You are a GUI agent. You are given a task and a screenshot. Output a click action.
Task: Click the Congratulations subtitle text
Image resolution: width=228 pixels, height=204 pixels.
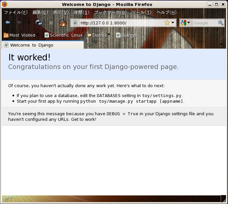(x=93, y=67)
